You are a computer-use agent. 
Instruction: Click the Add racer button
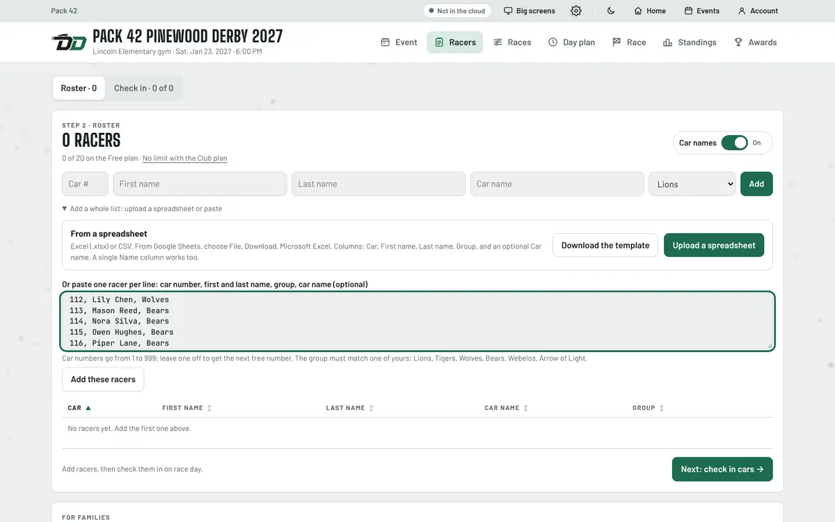click(x=756, y=184)
